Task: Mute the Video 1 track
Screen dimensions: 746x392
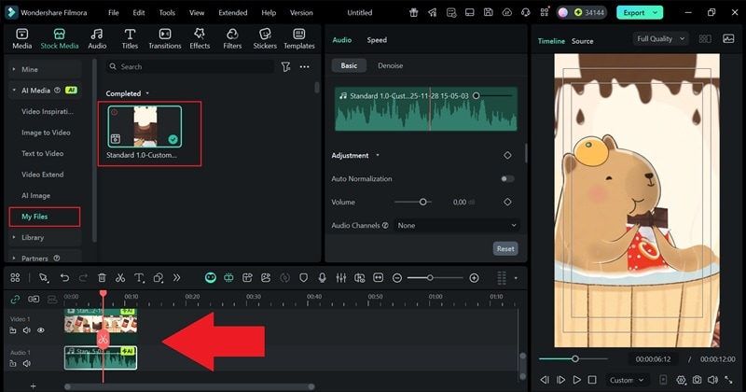Action: [27, 330]
